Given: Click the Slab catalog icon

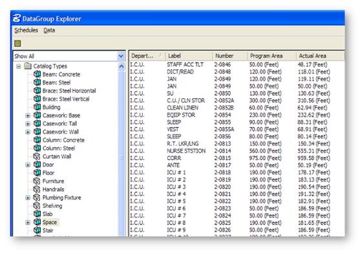Looking at the screenshot, I should point(37,214).
